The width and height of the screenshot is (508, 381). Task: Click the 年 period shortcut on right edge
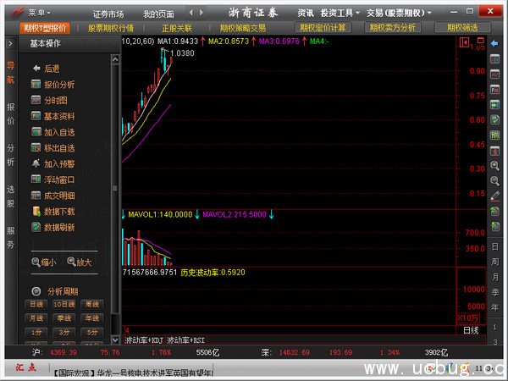[494, 307]
